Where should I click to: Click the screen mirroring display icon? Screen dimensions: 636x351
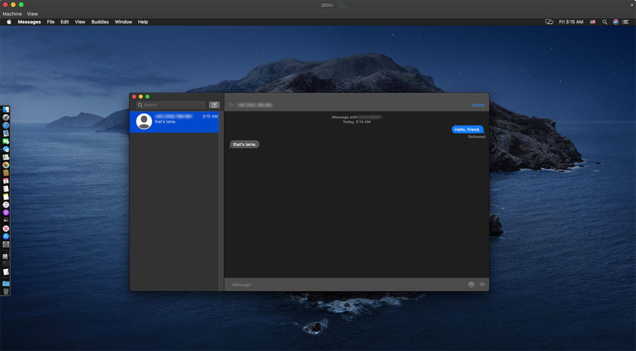549,22
